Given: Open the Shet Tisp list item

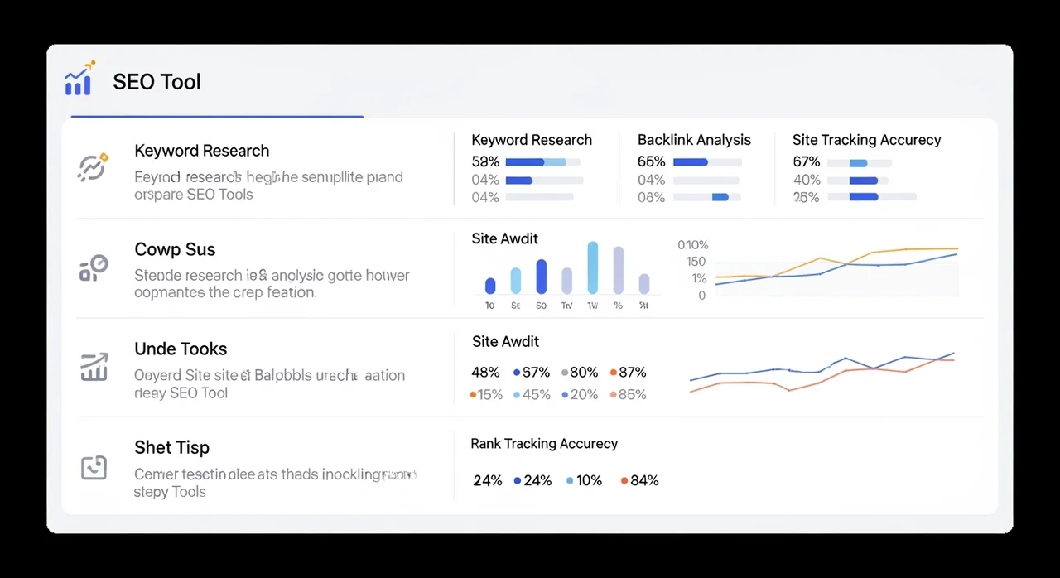Looking at the screenshot, I should [171, 448].
